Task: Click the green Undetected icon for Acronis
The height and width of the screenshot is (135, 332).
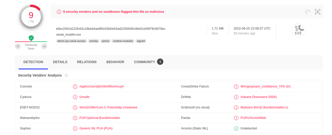Action: [x=236, y=128]
